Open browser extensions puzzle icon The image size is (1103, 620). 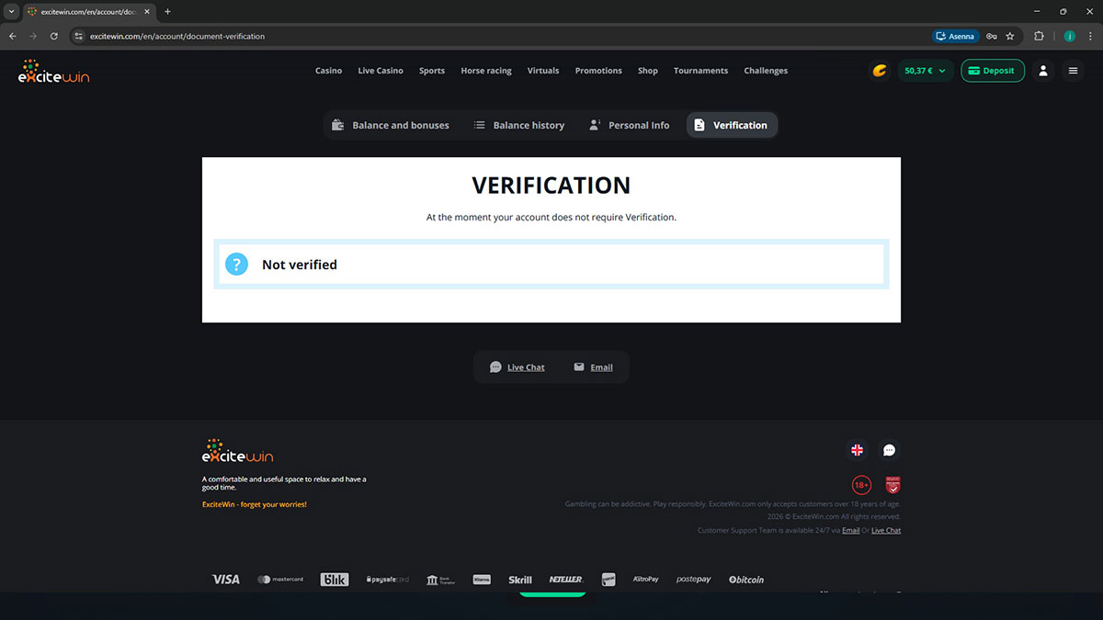[1039, 37]
